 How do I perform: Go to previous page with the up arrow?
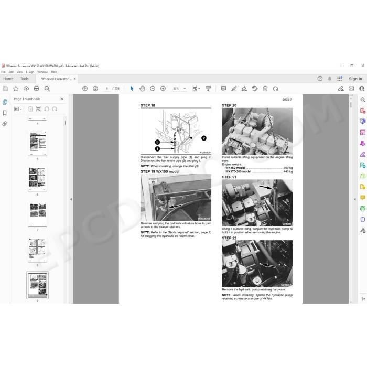(85, 89)
